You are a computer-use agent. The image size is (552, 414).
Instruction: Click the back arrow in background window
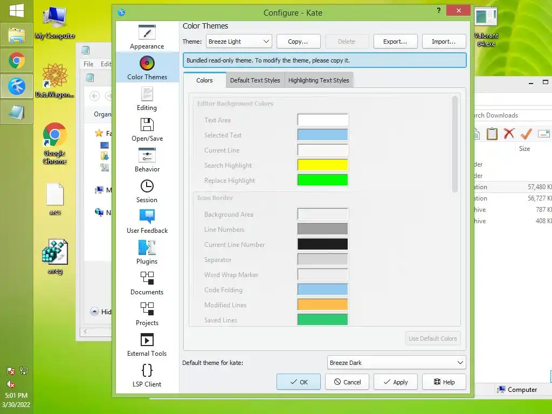click(95, 96)
